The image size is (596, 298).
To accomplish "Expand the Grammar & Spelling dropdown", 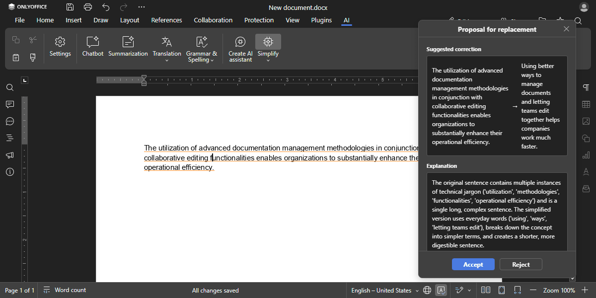I will [212, 60].
